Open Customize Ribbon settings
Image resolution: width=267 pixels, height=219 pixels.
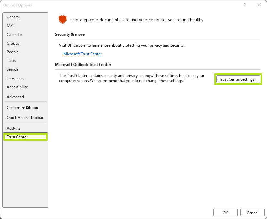[23, 108]
